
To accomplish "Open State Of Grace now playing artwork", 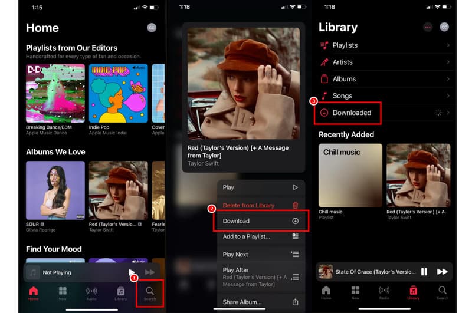I will pos(326,272).
